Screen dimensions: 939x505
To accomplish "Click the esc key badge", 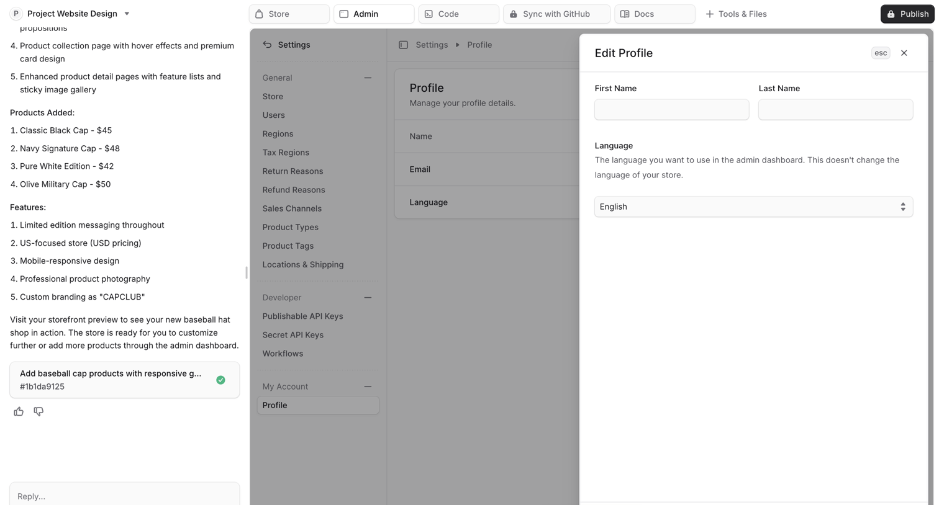I will pyautogui.click(x=881, y=53).
